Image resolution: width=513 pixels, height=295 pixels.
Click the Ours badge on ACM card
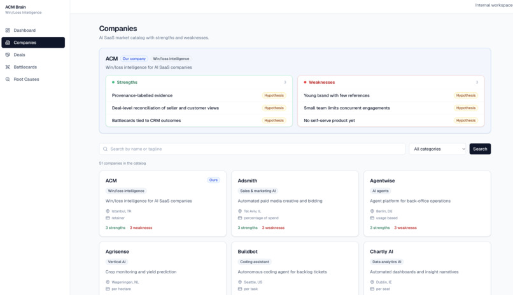(213, 180)
